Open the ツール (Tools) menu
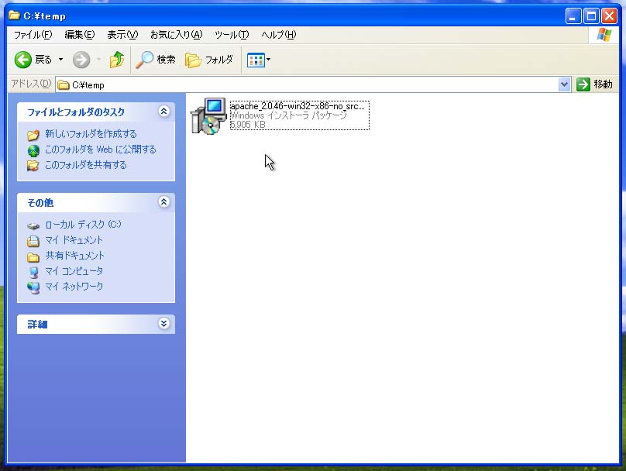This screenshot has height=471, width=626. (x=231, y=35)
